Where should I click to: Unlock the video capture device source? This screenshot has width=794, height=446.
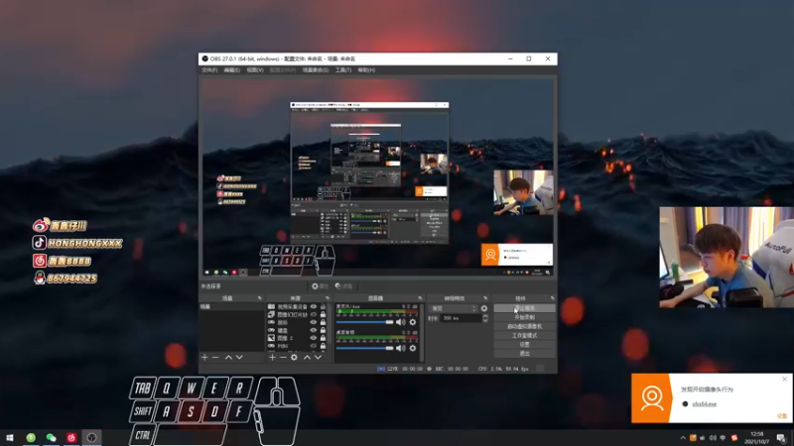pos(324,306)
